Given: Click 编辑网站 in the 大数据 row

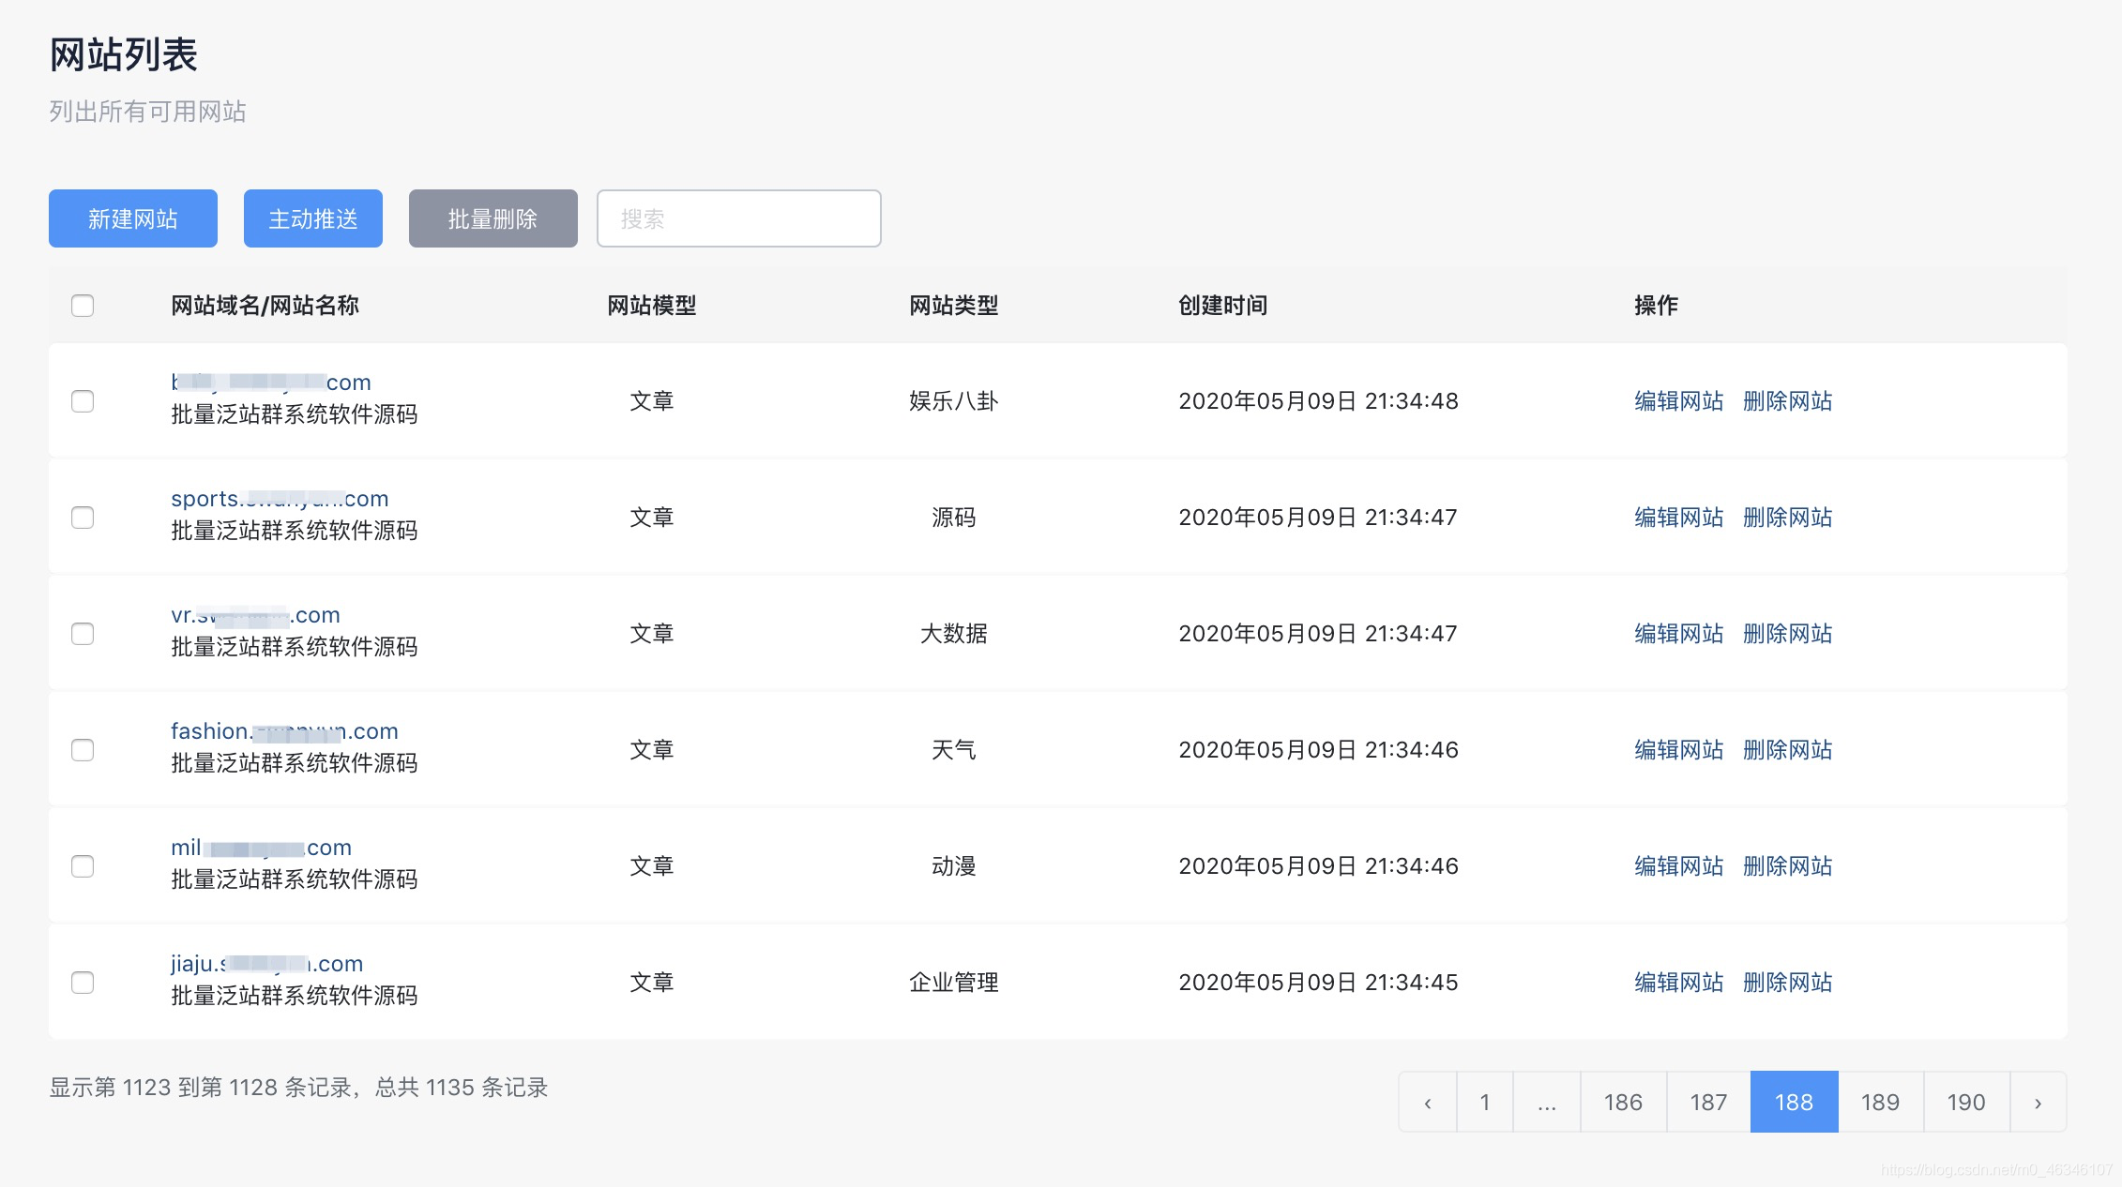Looking at the screenshot, I should (x=1679, y=634).
